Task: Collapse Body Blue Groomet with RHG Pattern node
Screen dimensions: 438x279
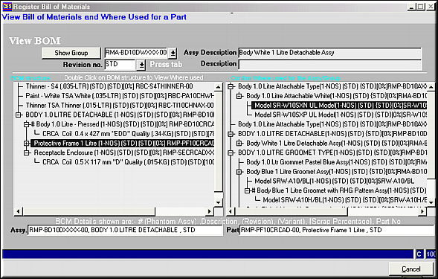Action: click(x=248, y=190)
